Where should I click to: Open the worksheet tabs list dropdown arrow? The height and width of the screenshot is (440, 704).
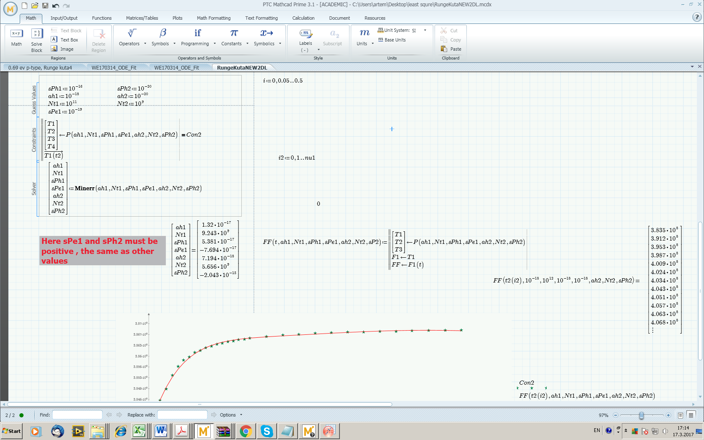click(692, 67)
